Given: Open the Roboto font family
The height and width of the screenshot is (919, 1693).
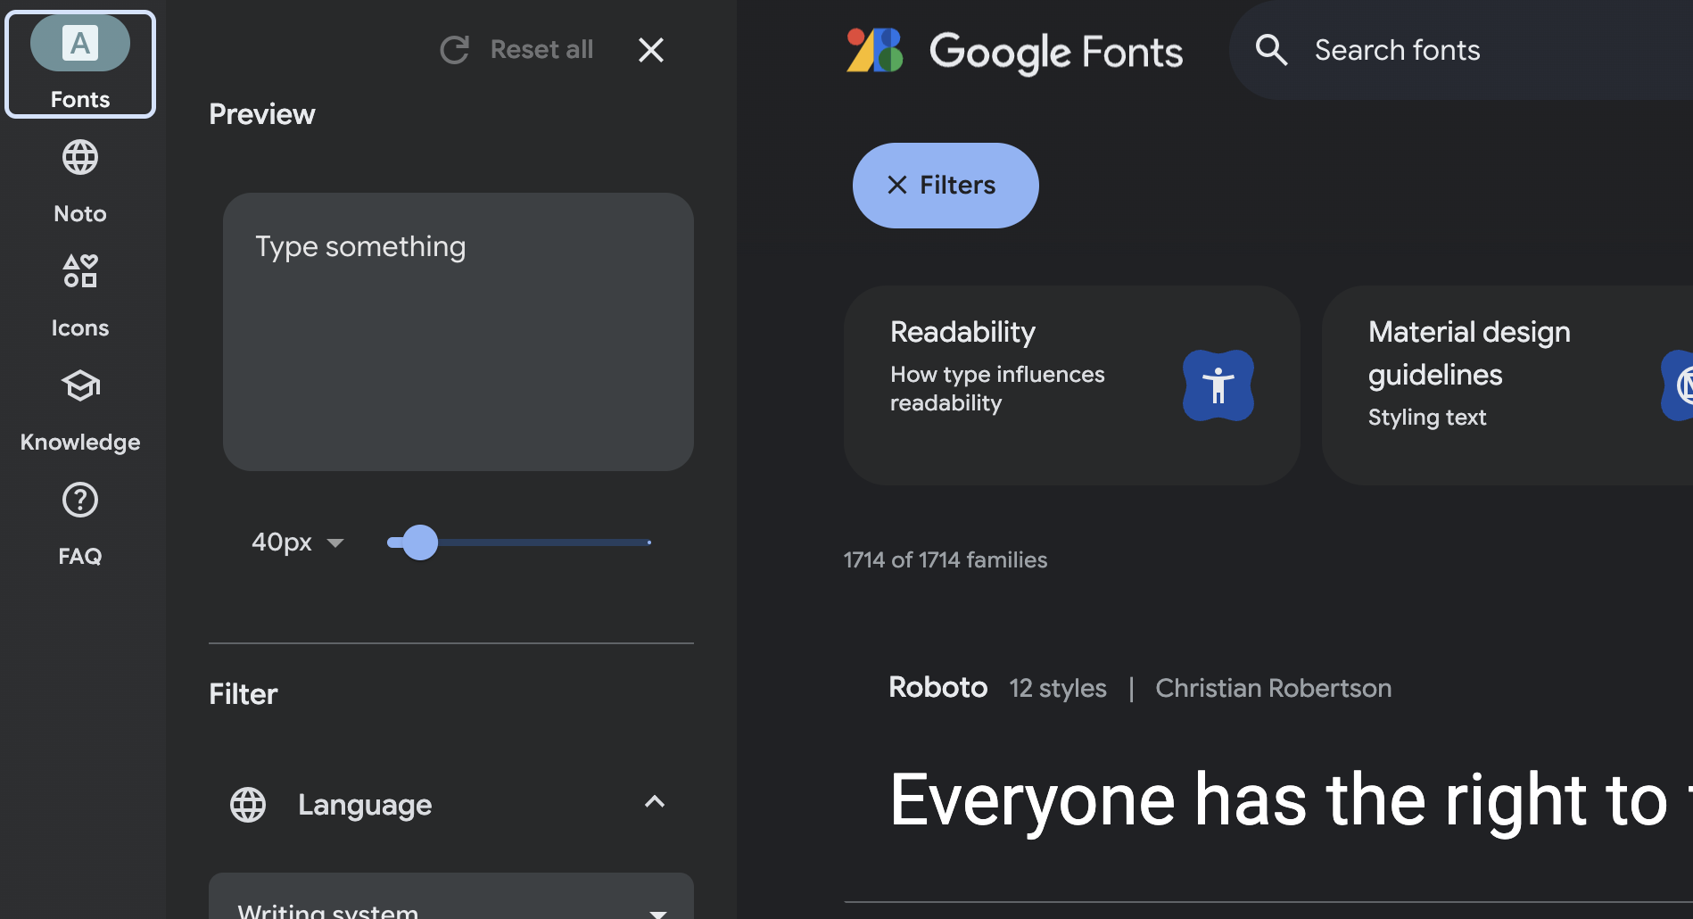Looking at the screenshot, I should pos(938,687).
